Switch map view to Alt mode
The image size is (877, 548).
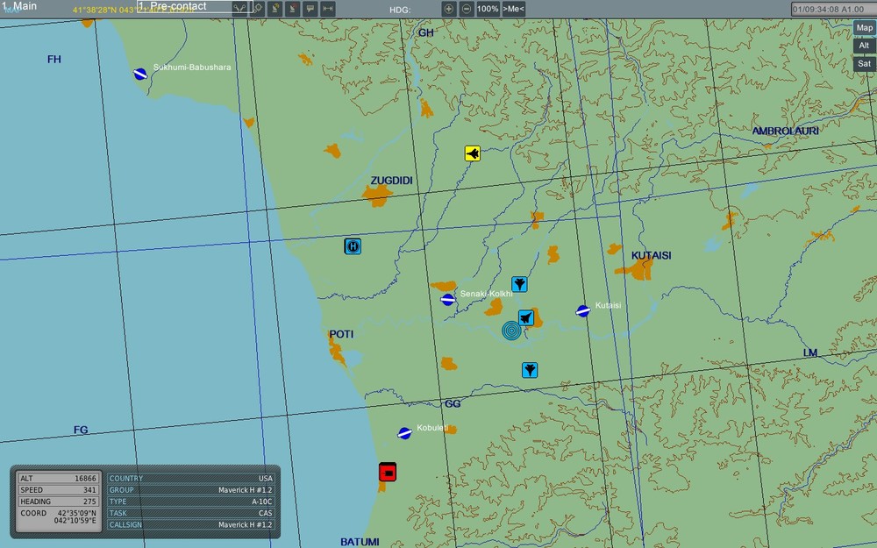point(864,46)
